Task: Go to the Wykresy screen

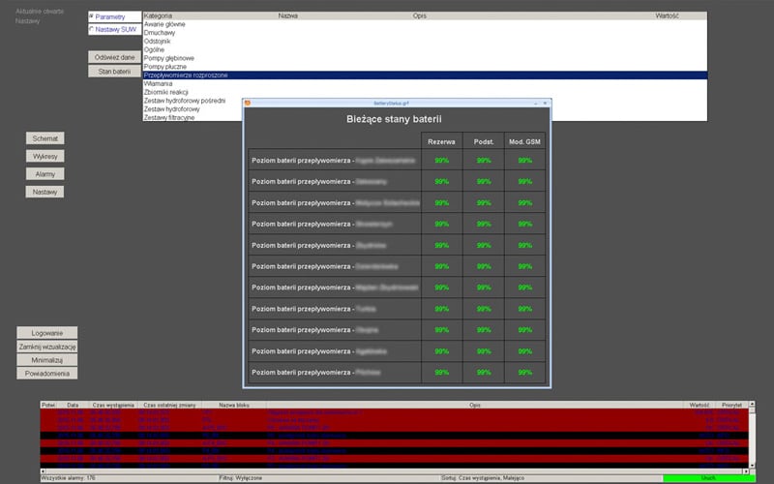Action: [45, 156]
